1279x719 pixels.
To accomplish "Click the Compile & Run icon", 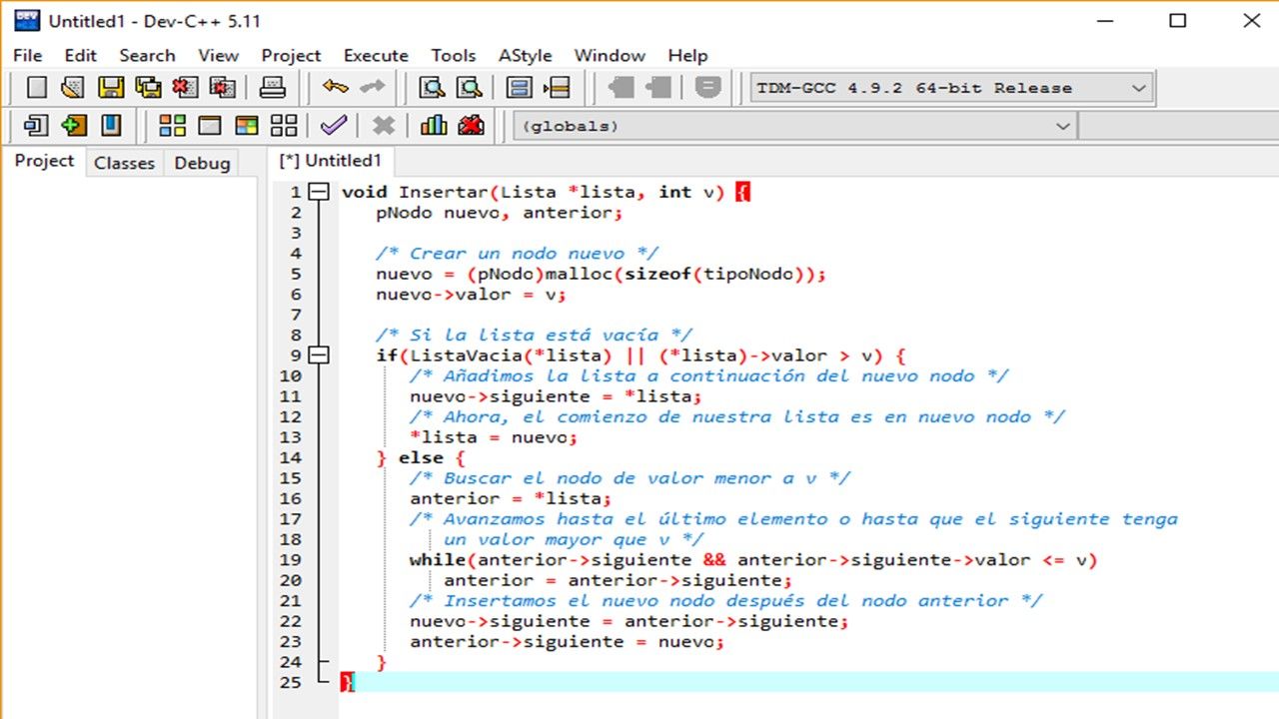I will (246, 126).
